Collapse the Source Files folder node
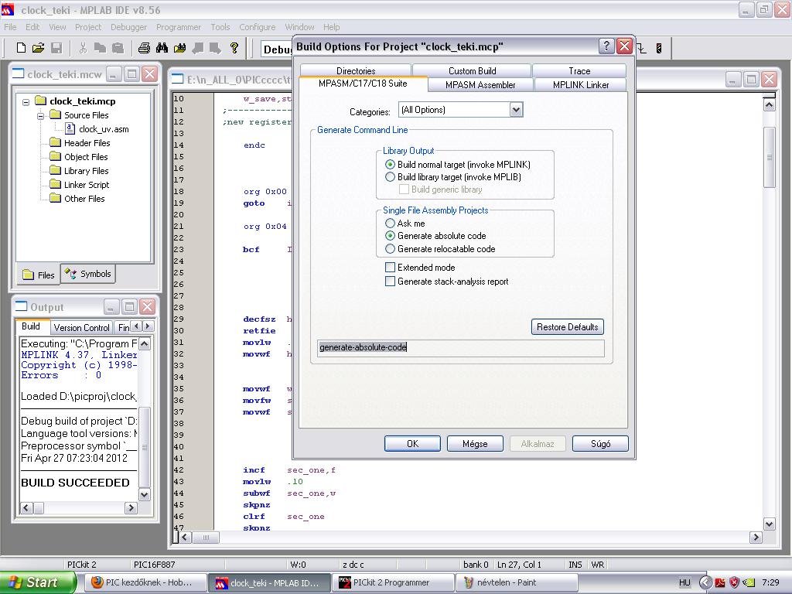792x594 pixels. 40,116
